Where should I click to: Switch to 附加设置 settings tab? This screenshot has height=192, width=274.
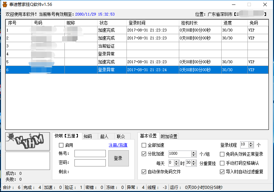169,136
